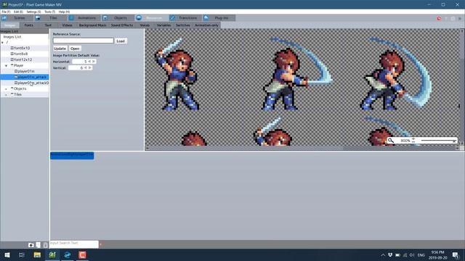The image size is (465, 261).
Task: Click the Scenes tab icon
Action: [x=4, y=17]
